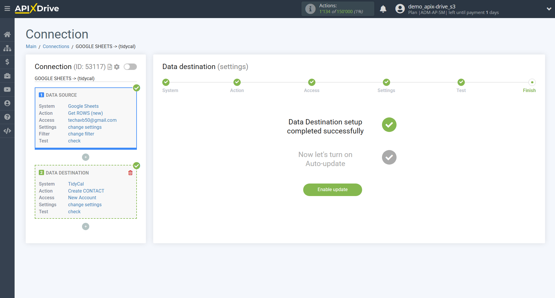Open the home dashboard from the sidebar
555x298 pixels.
(7, 34)
